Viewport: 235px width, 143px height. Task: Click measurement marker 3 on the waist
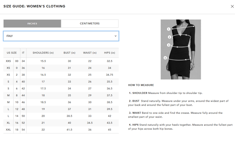(x=169, y=45)
